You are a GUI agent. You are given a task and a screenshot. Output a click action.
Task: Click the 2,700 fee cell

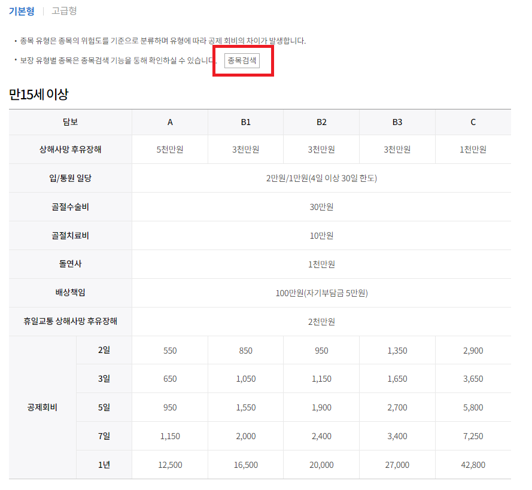397,407
